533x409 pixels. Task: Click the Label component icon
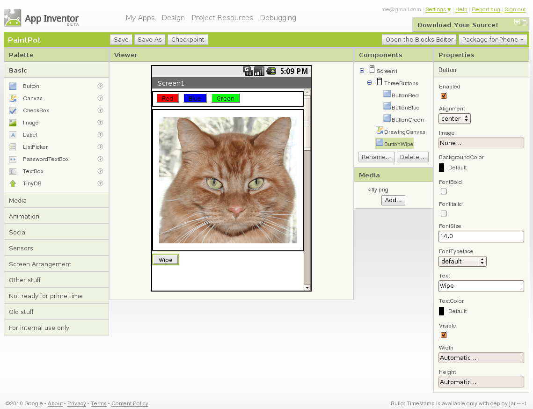(x=12, y=135)
